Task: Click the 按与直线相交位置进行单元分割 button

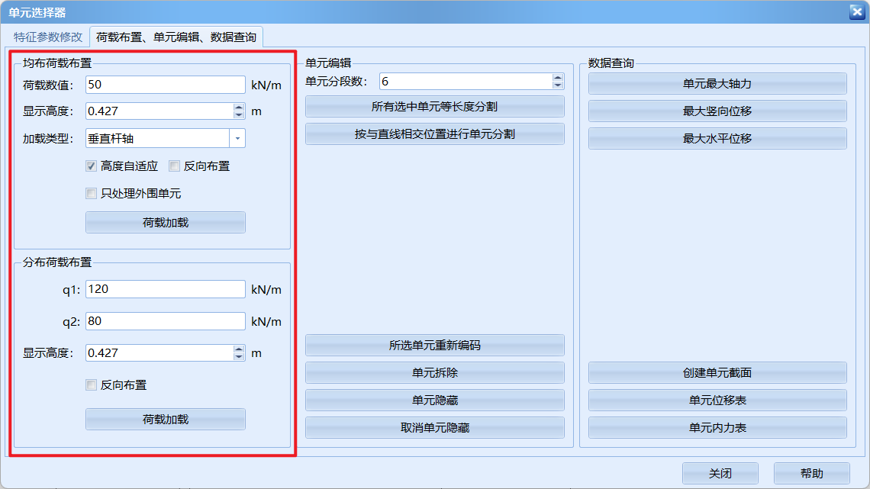Action: [434, 134]
